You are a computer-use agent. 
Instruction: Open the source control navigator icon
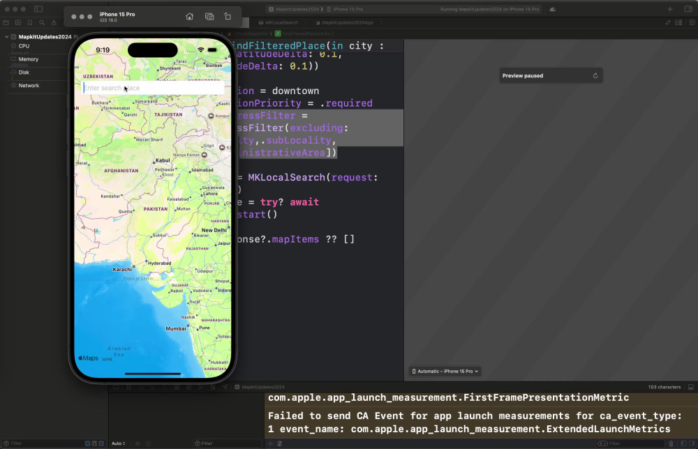pos(18,22)
